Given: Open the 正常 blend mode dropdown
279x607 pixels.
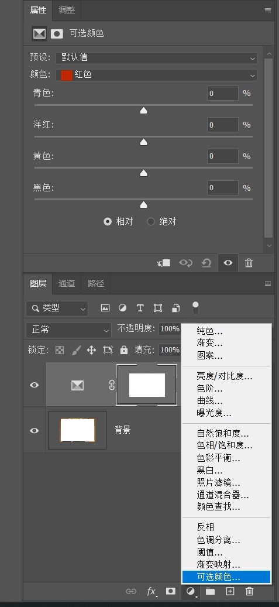Looking at the screenshot, I should (x=68, y=330).
